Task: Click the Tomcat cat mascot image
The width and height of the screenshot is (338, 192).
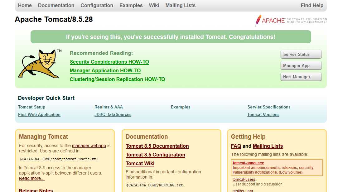Action: pyautogui.click(x=40, y=64)
